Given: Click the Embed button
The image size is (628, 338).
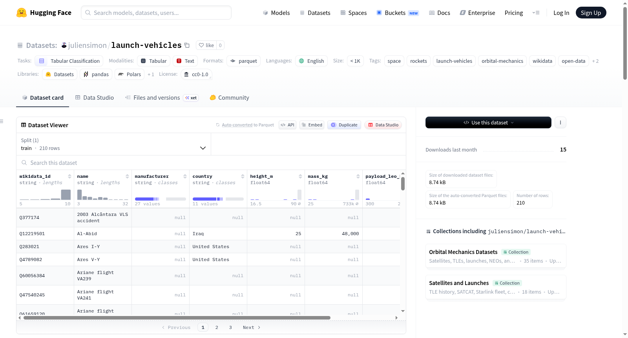Looking at the screenshot, I should tap(312, 125).
